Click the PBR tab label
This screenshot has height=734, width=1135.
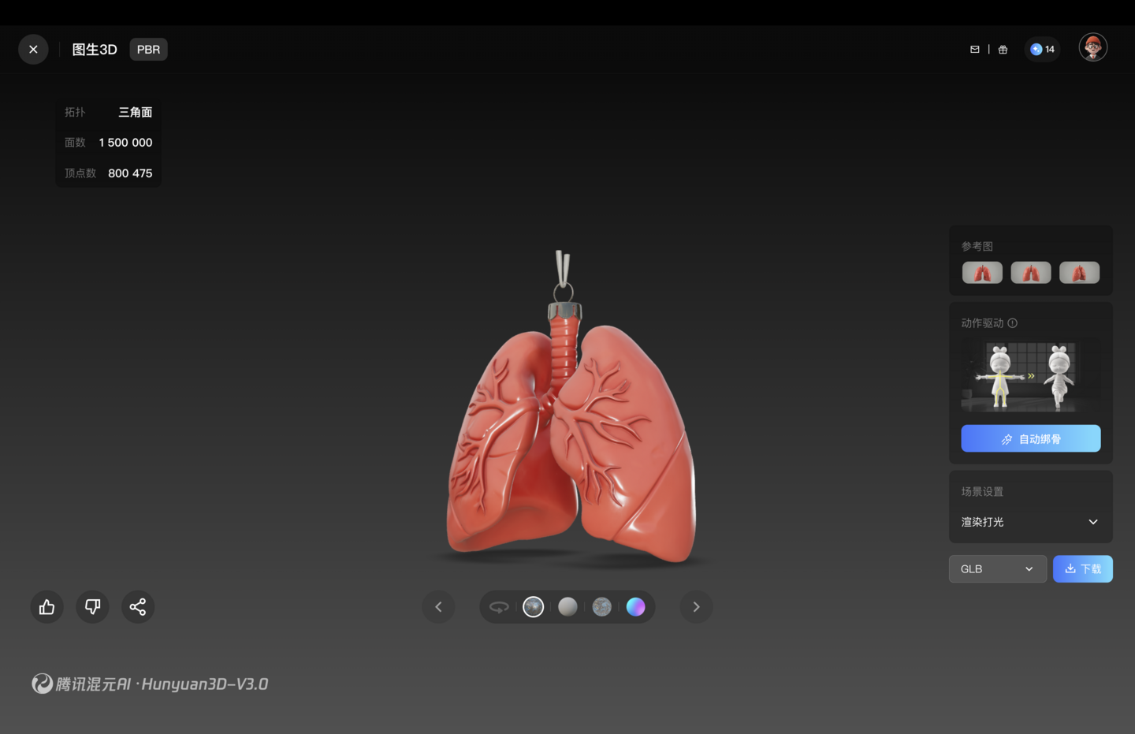coord(148,50)
